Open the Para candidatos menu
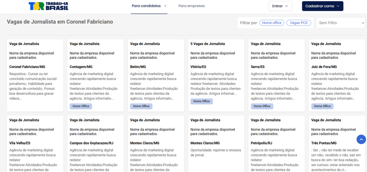Viewport: 367px width, 172px height. (149, 6)
